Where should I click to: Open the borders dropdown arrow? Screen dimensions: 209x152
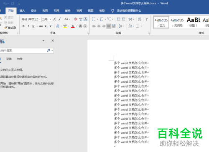[x=141, y=26]
